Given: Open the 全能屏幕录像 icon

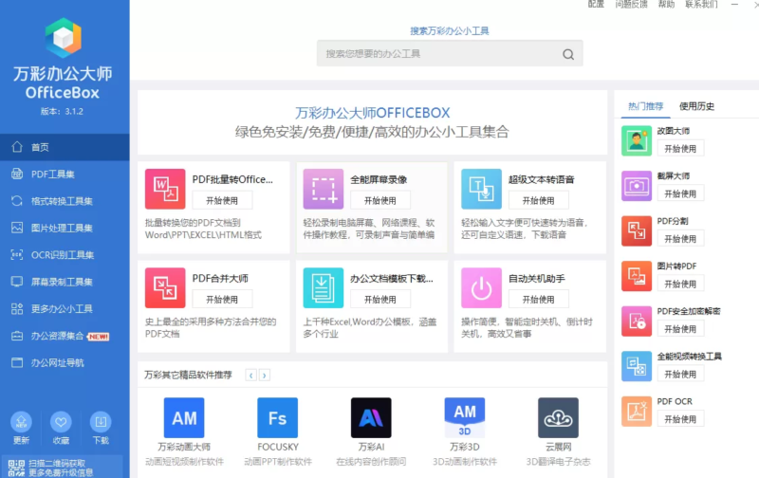Looking at the screenshot, I should tap(324, 189).
